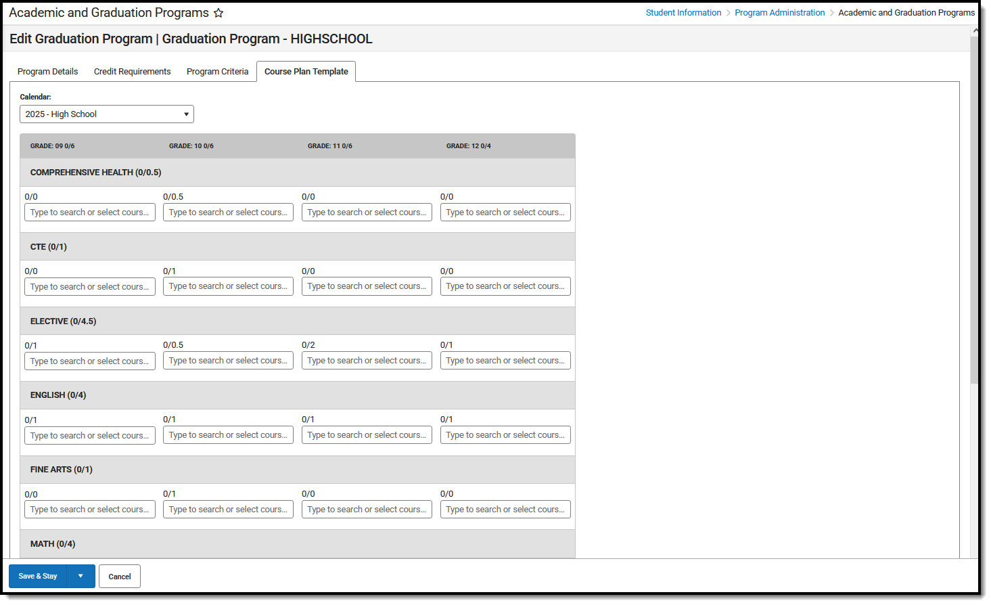Switch to the Program Details tab
Screen dimensions: 991x605
click(47, 72)
